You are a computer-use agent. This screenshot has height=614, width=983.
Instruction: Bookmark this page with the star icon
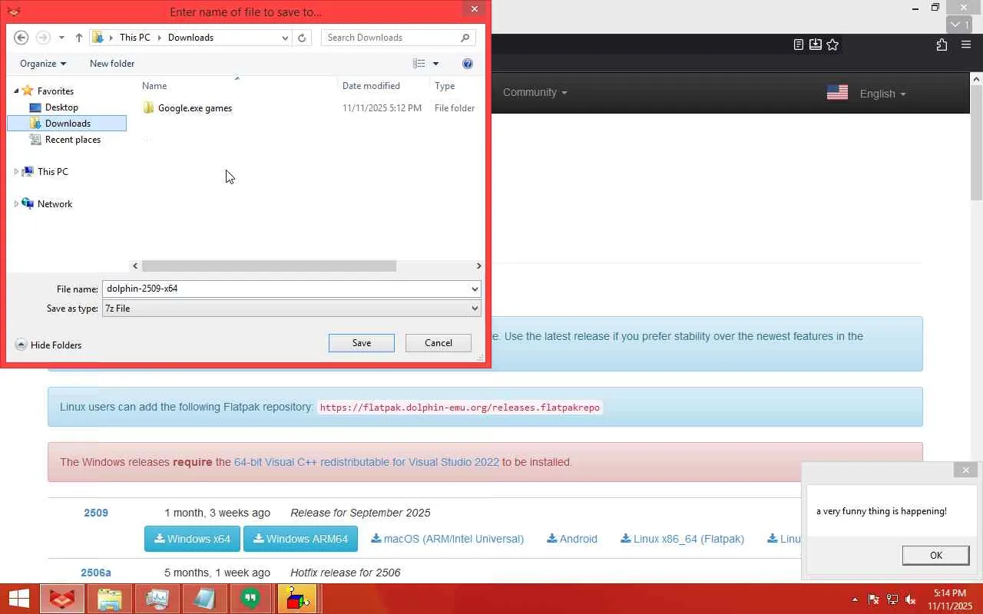pos(832,45)
